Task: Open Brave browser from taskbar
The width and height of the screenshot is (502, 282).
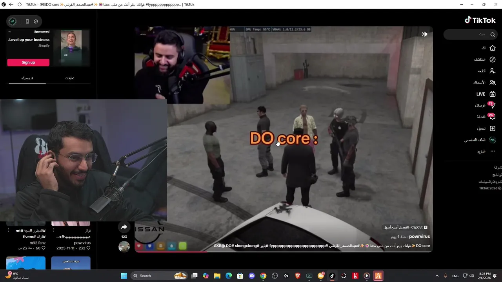Action: [x=298, y=276]
